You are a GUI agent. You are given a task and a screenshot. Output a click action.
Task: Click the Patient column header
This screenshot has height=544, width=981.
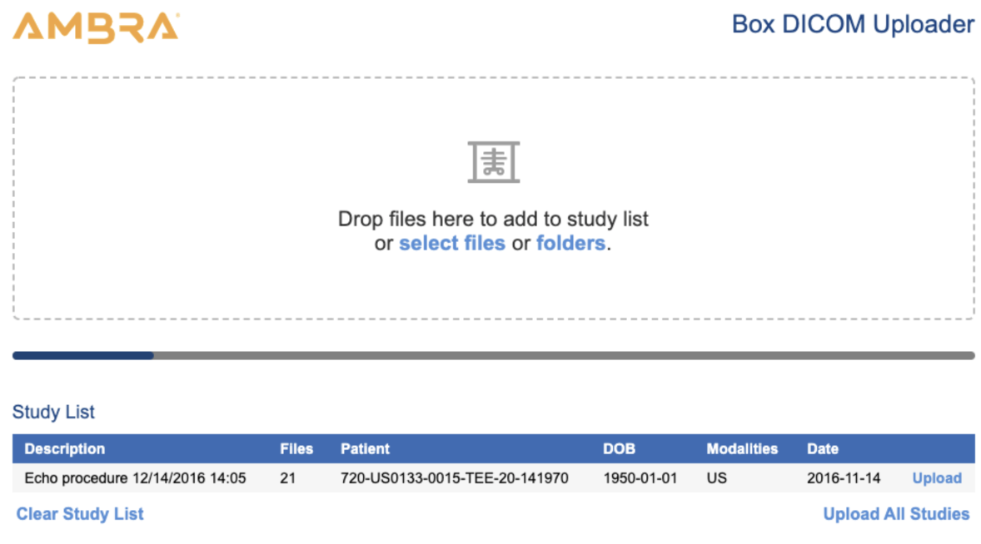pyautogui.click(x=365, y=449)
